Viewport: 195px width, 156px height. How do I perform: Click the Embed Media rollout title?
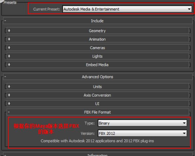(97, 65)
